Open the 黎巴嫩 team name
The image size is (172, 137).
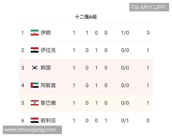[48, 103]
